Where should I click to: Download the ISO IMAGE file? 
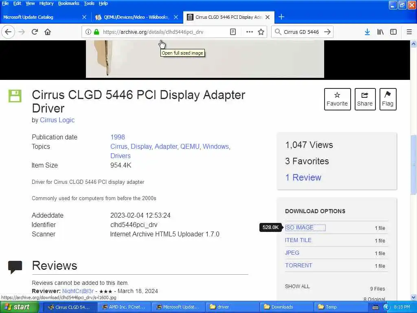point(299,227)
